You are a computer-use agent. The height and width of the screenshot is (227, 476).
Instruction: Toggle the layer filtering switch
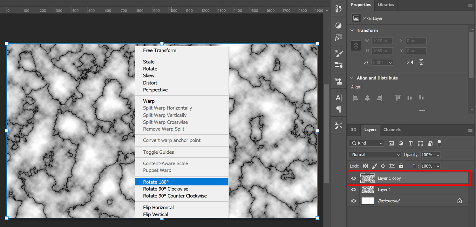[439, 143]
